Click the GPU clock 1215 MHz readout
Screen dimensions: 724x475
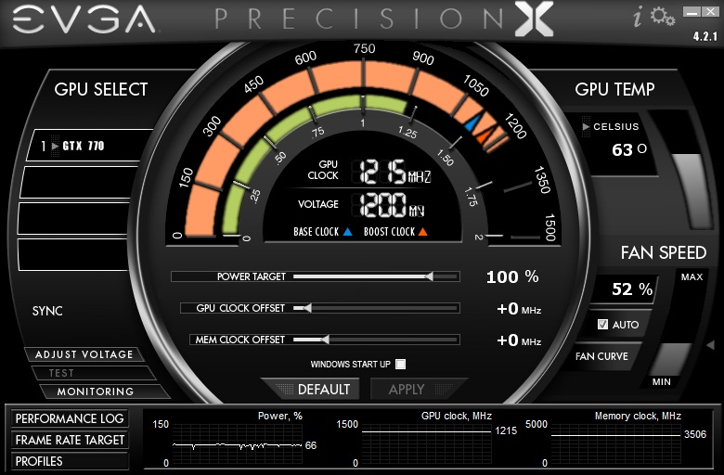coord(395,172)
